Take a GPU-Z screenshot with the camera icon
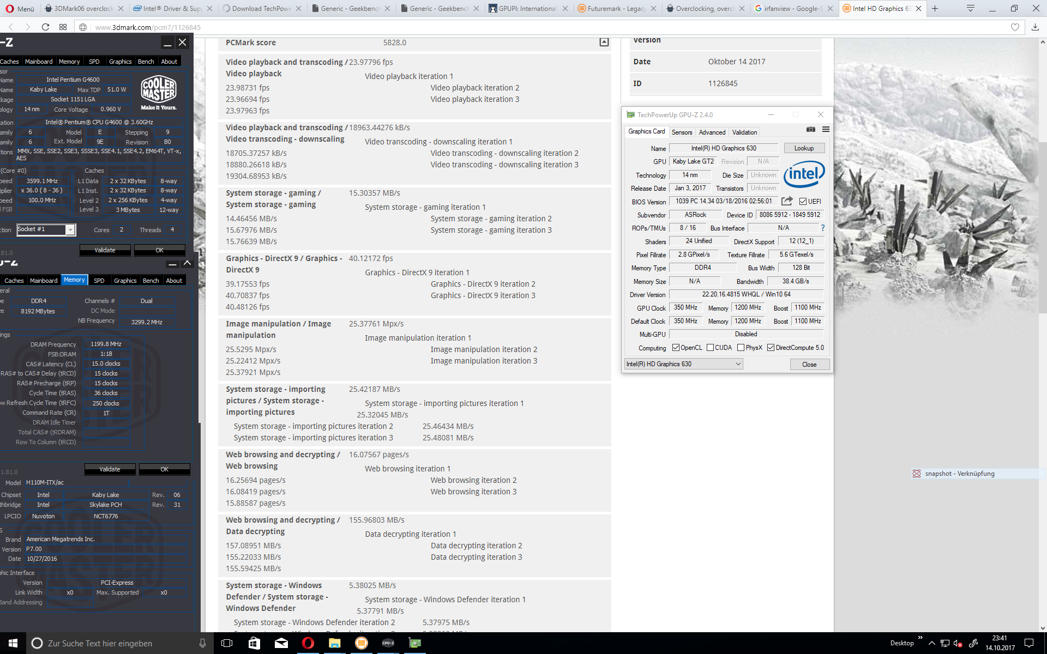 tap(811, 129)
